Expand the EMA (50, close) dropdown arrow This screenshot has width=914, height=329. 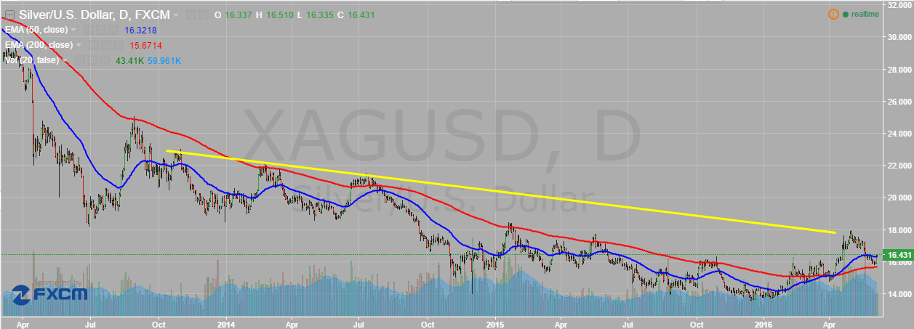73,30
